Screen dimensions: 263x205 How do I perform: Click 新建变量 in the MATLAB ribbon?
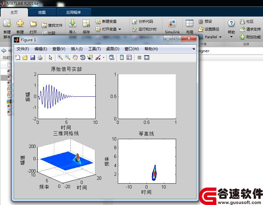tap(106, 21)
